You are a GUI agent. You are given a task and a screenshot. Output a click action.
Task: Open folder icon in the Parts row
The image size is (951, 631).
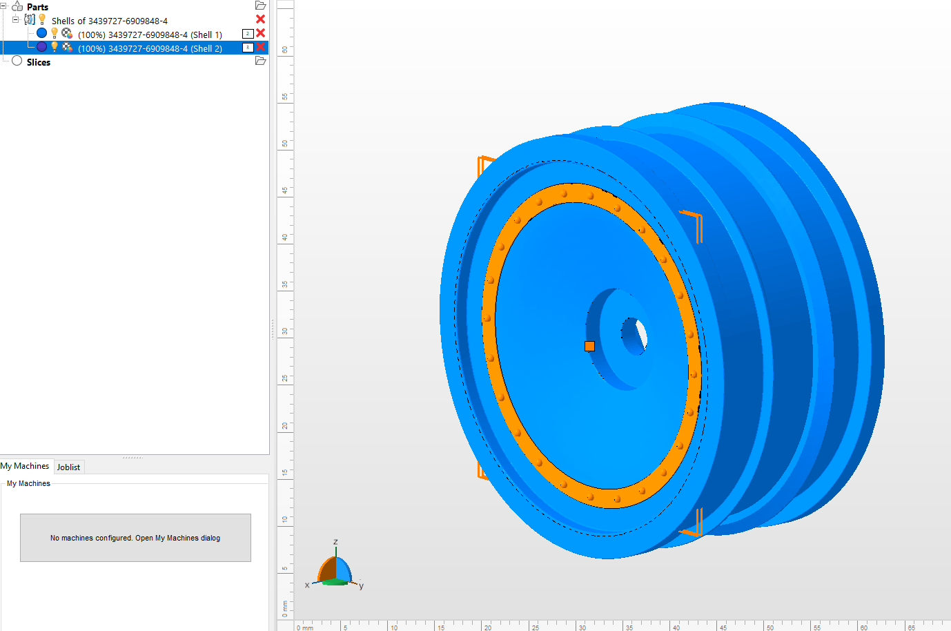click(x=260, y=6)
